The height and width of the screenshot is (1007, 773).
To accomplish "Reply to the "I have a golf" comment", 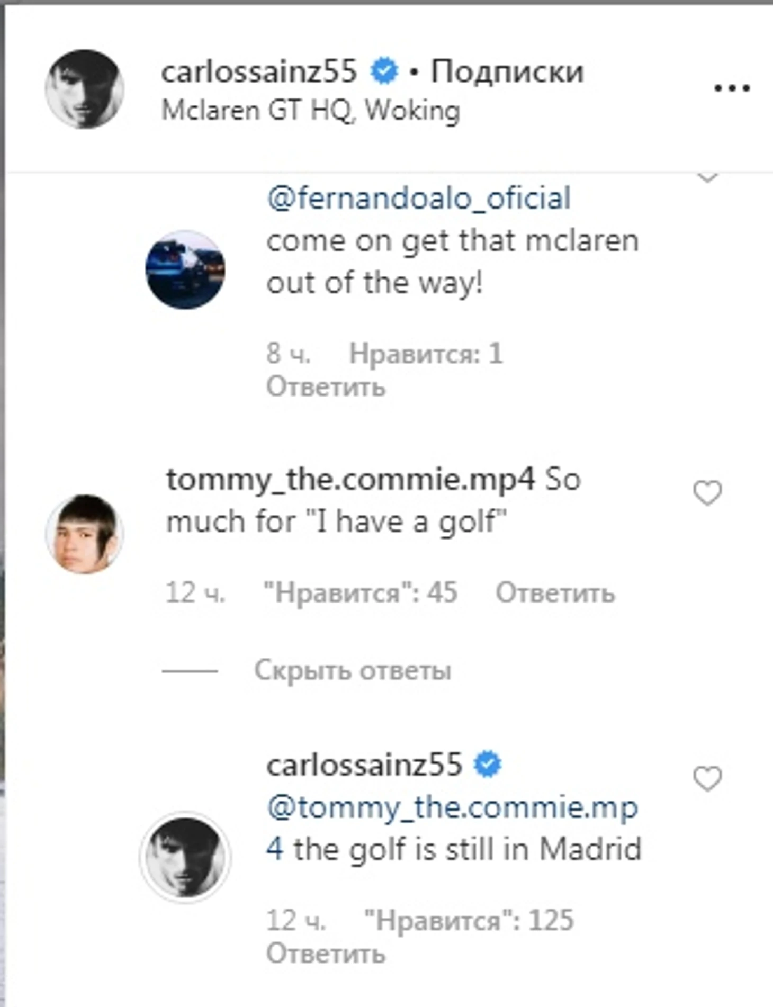I will pos(555,592).
